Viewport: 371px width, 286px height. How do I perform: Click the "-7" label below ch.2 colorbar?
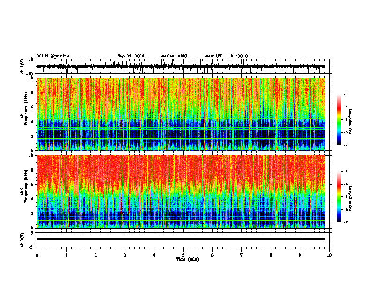pyautogui.click(x=346, y=222)
